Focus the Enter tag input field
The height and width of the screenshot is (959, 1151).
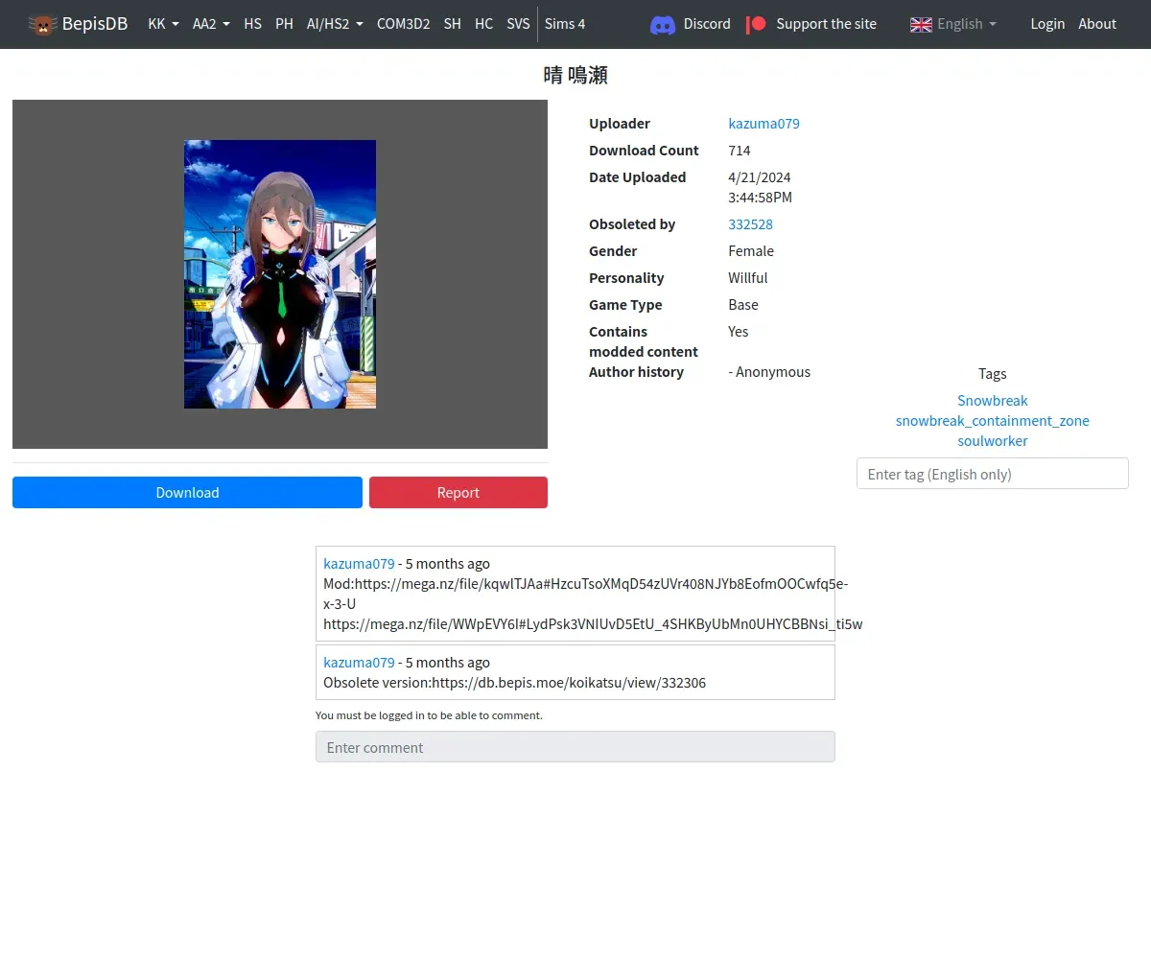pyautogui.click(x=993, y=474)
